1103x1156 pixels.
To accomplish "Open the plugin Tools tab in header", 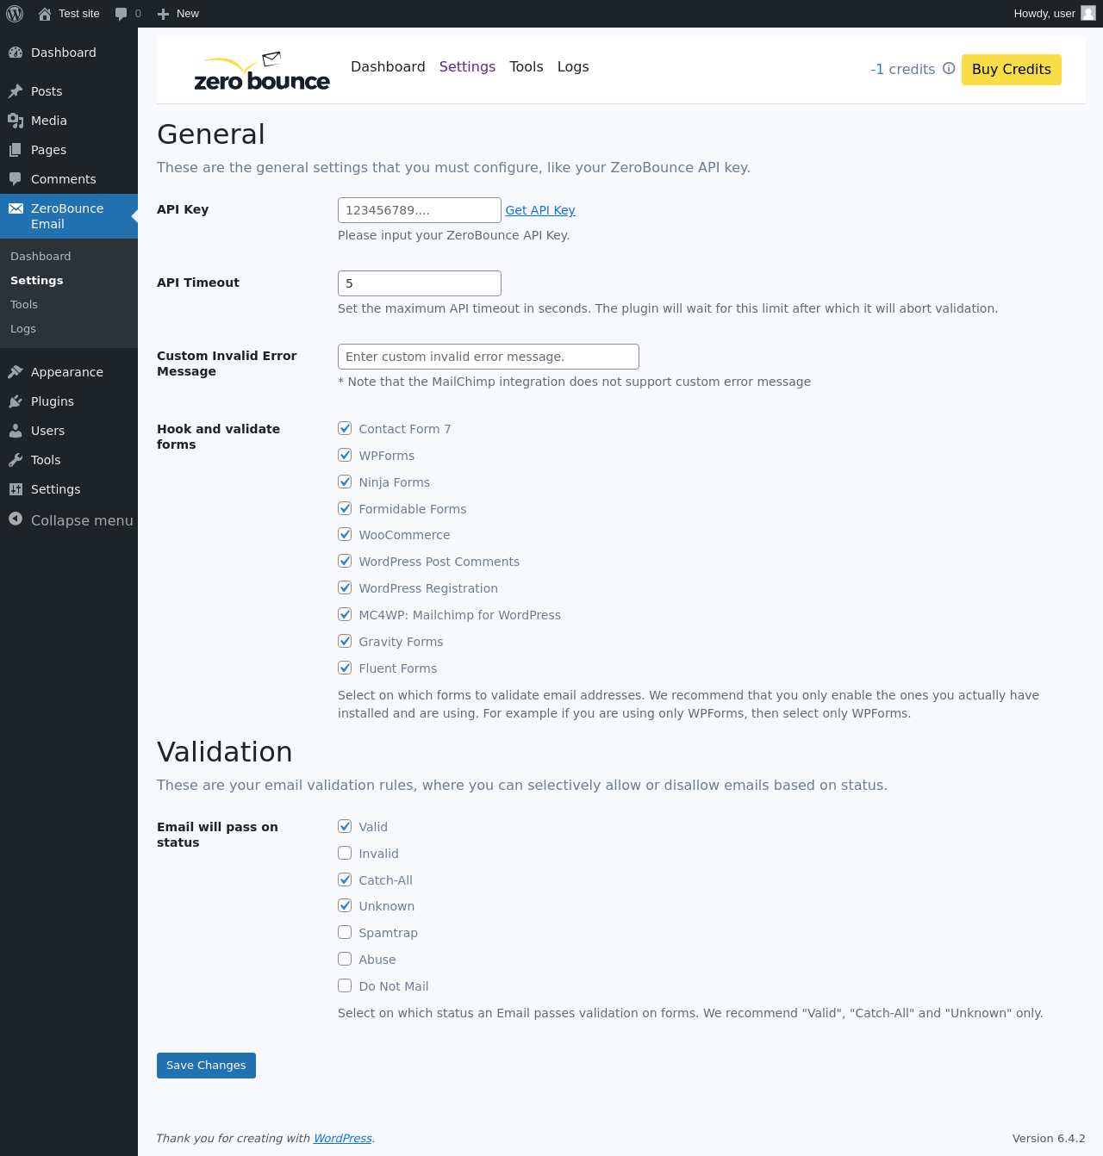I will click(x=527, y=66).
